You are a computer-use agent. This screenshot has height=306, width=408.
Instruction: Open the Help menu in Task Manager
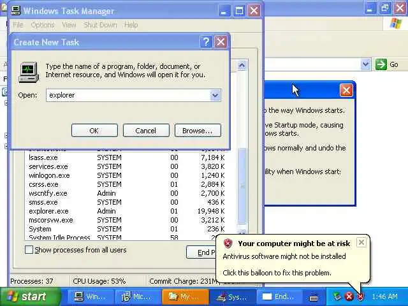(131, 25)
